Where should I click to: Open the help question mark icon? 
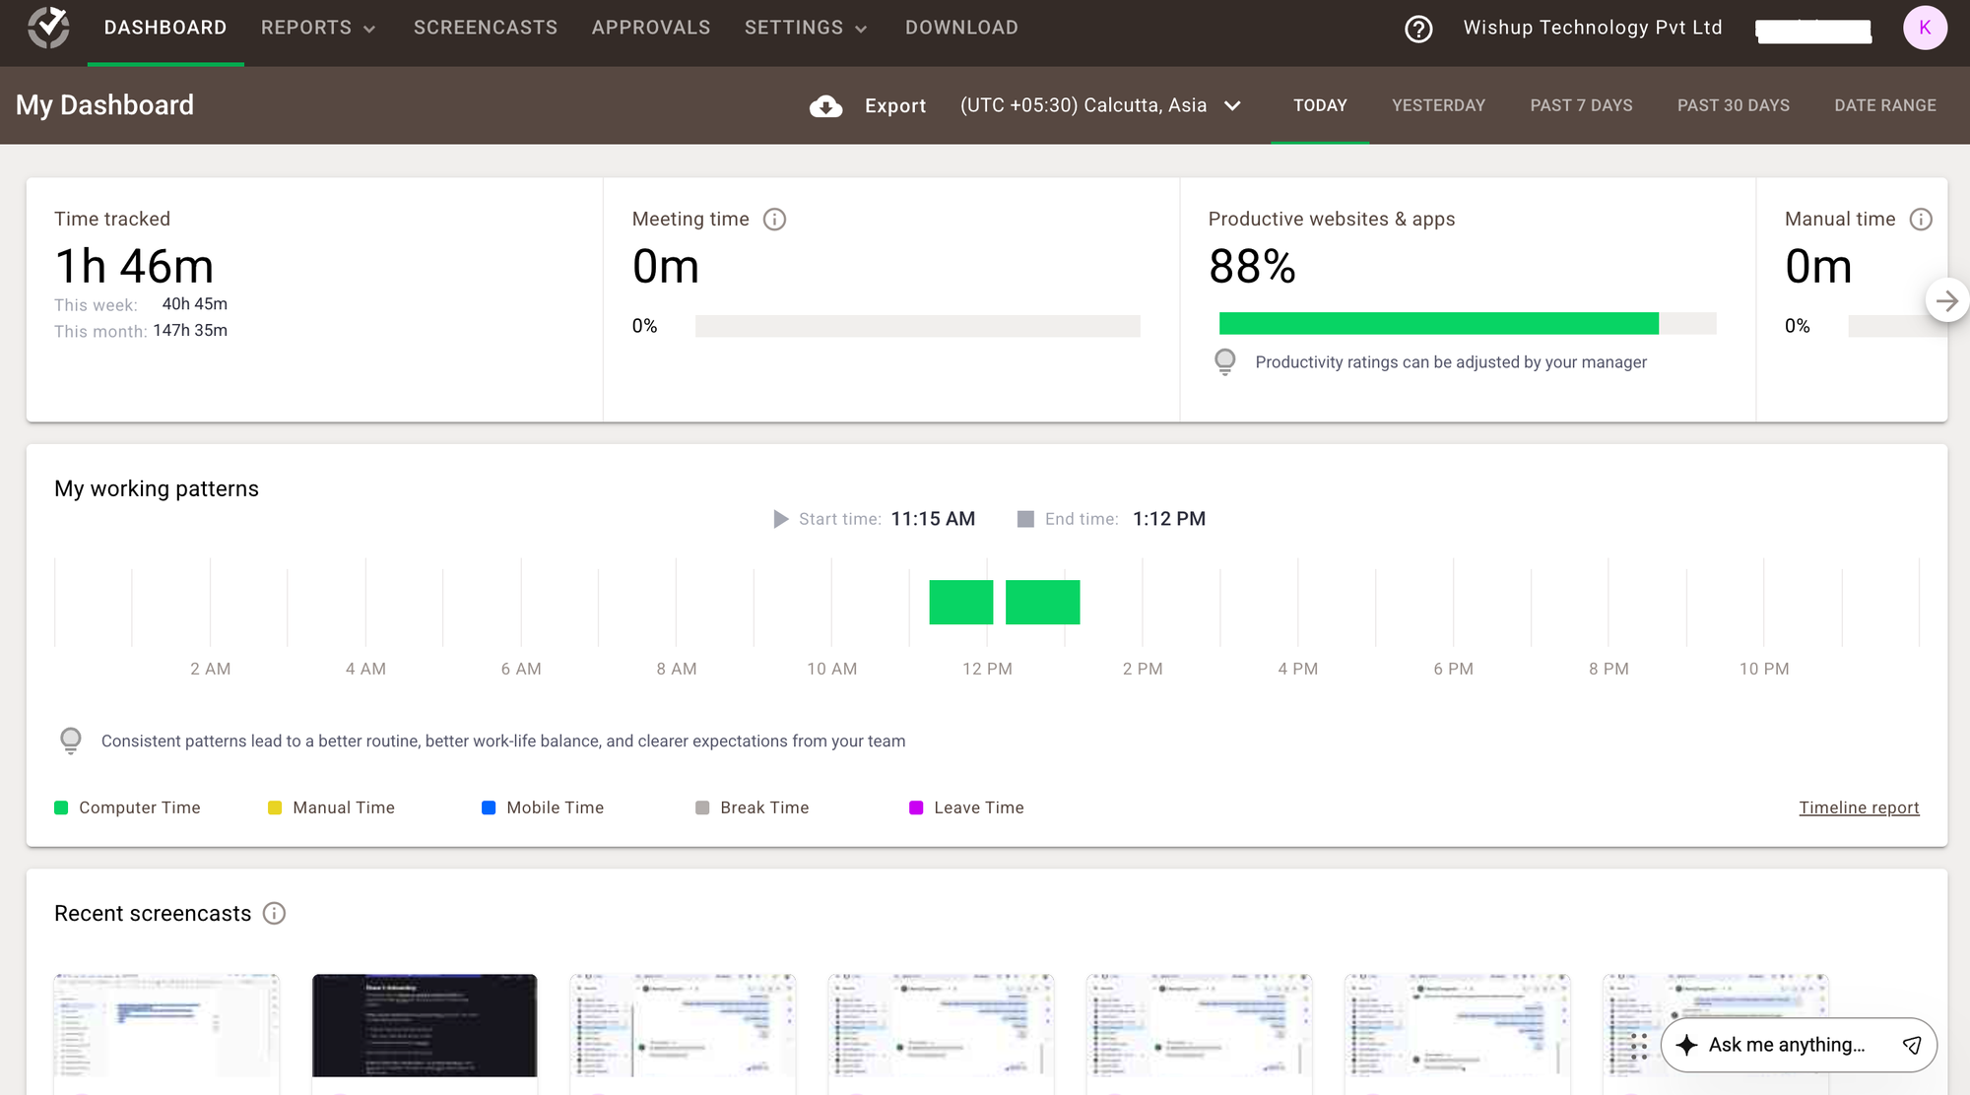point(1418,29)
